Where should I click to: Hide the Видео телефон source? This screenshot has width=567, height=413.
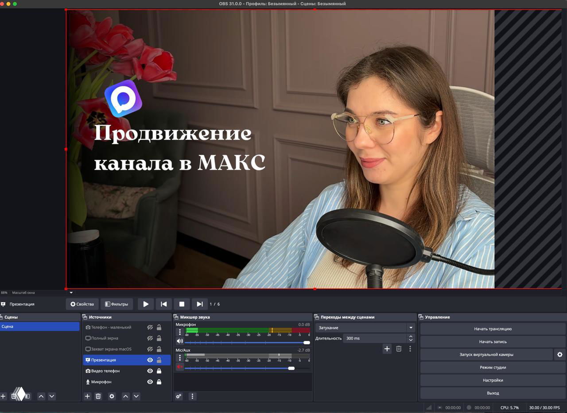click(x=150, y=371)
